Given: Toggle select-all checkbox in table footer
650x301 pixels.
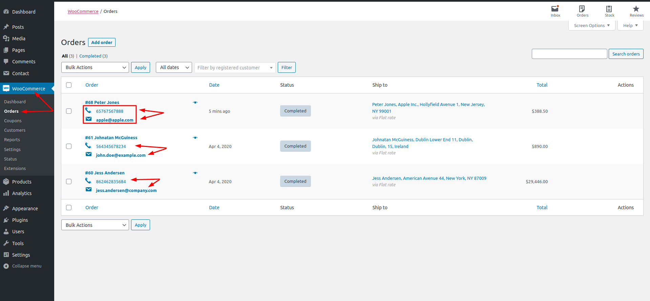Looking at the screenshot, I should tap(69, 208).
